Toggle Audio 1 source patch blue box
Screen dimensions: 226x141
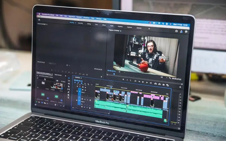pyautogui.click(x=79, y=100)
